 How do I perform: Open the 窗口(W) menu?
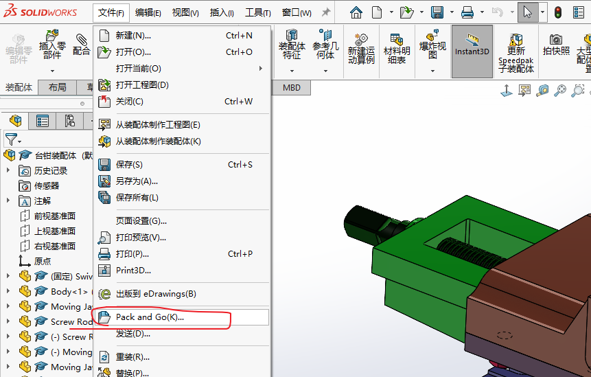click(297, 13)
